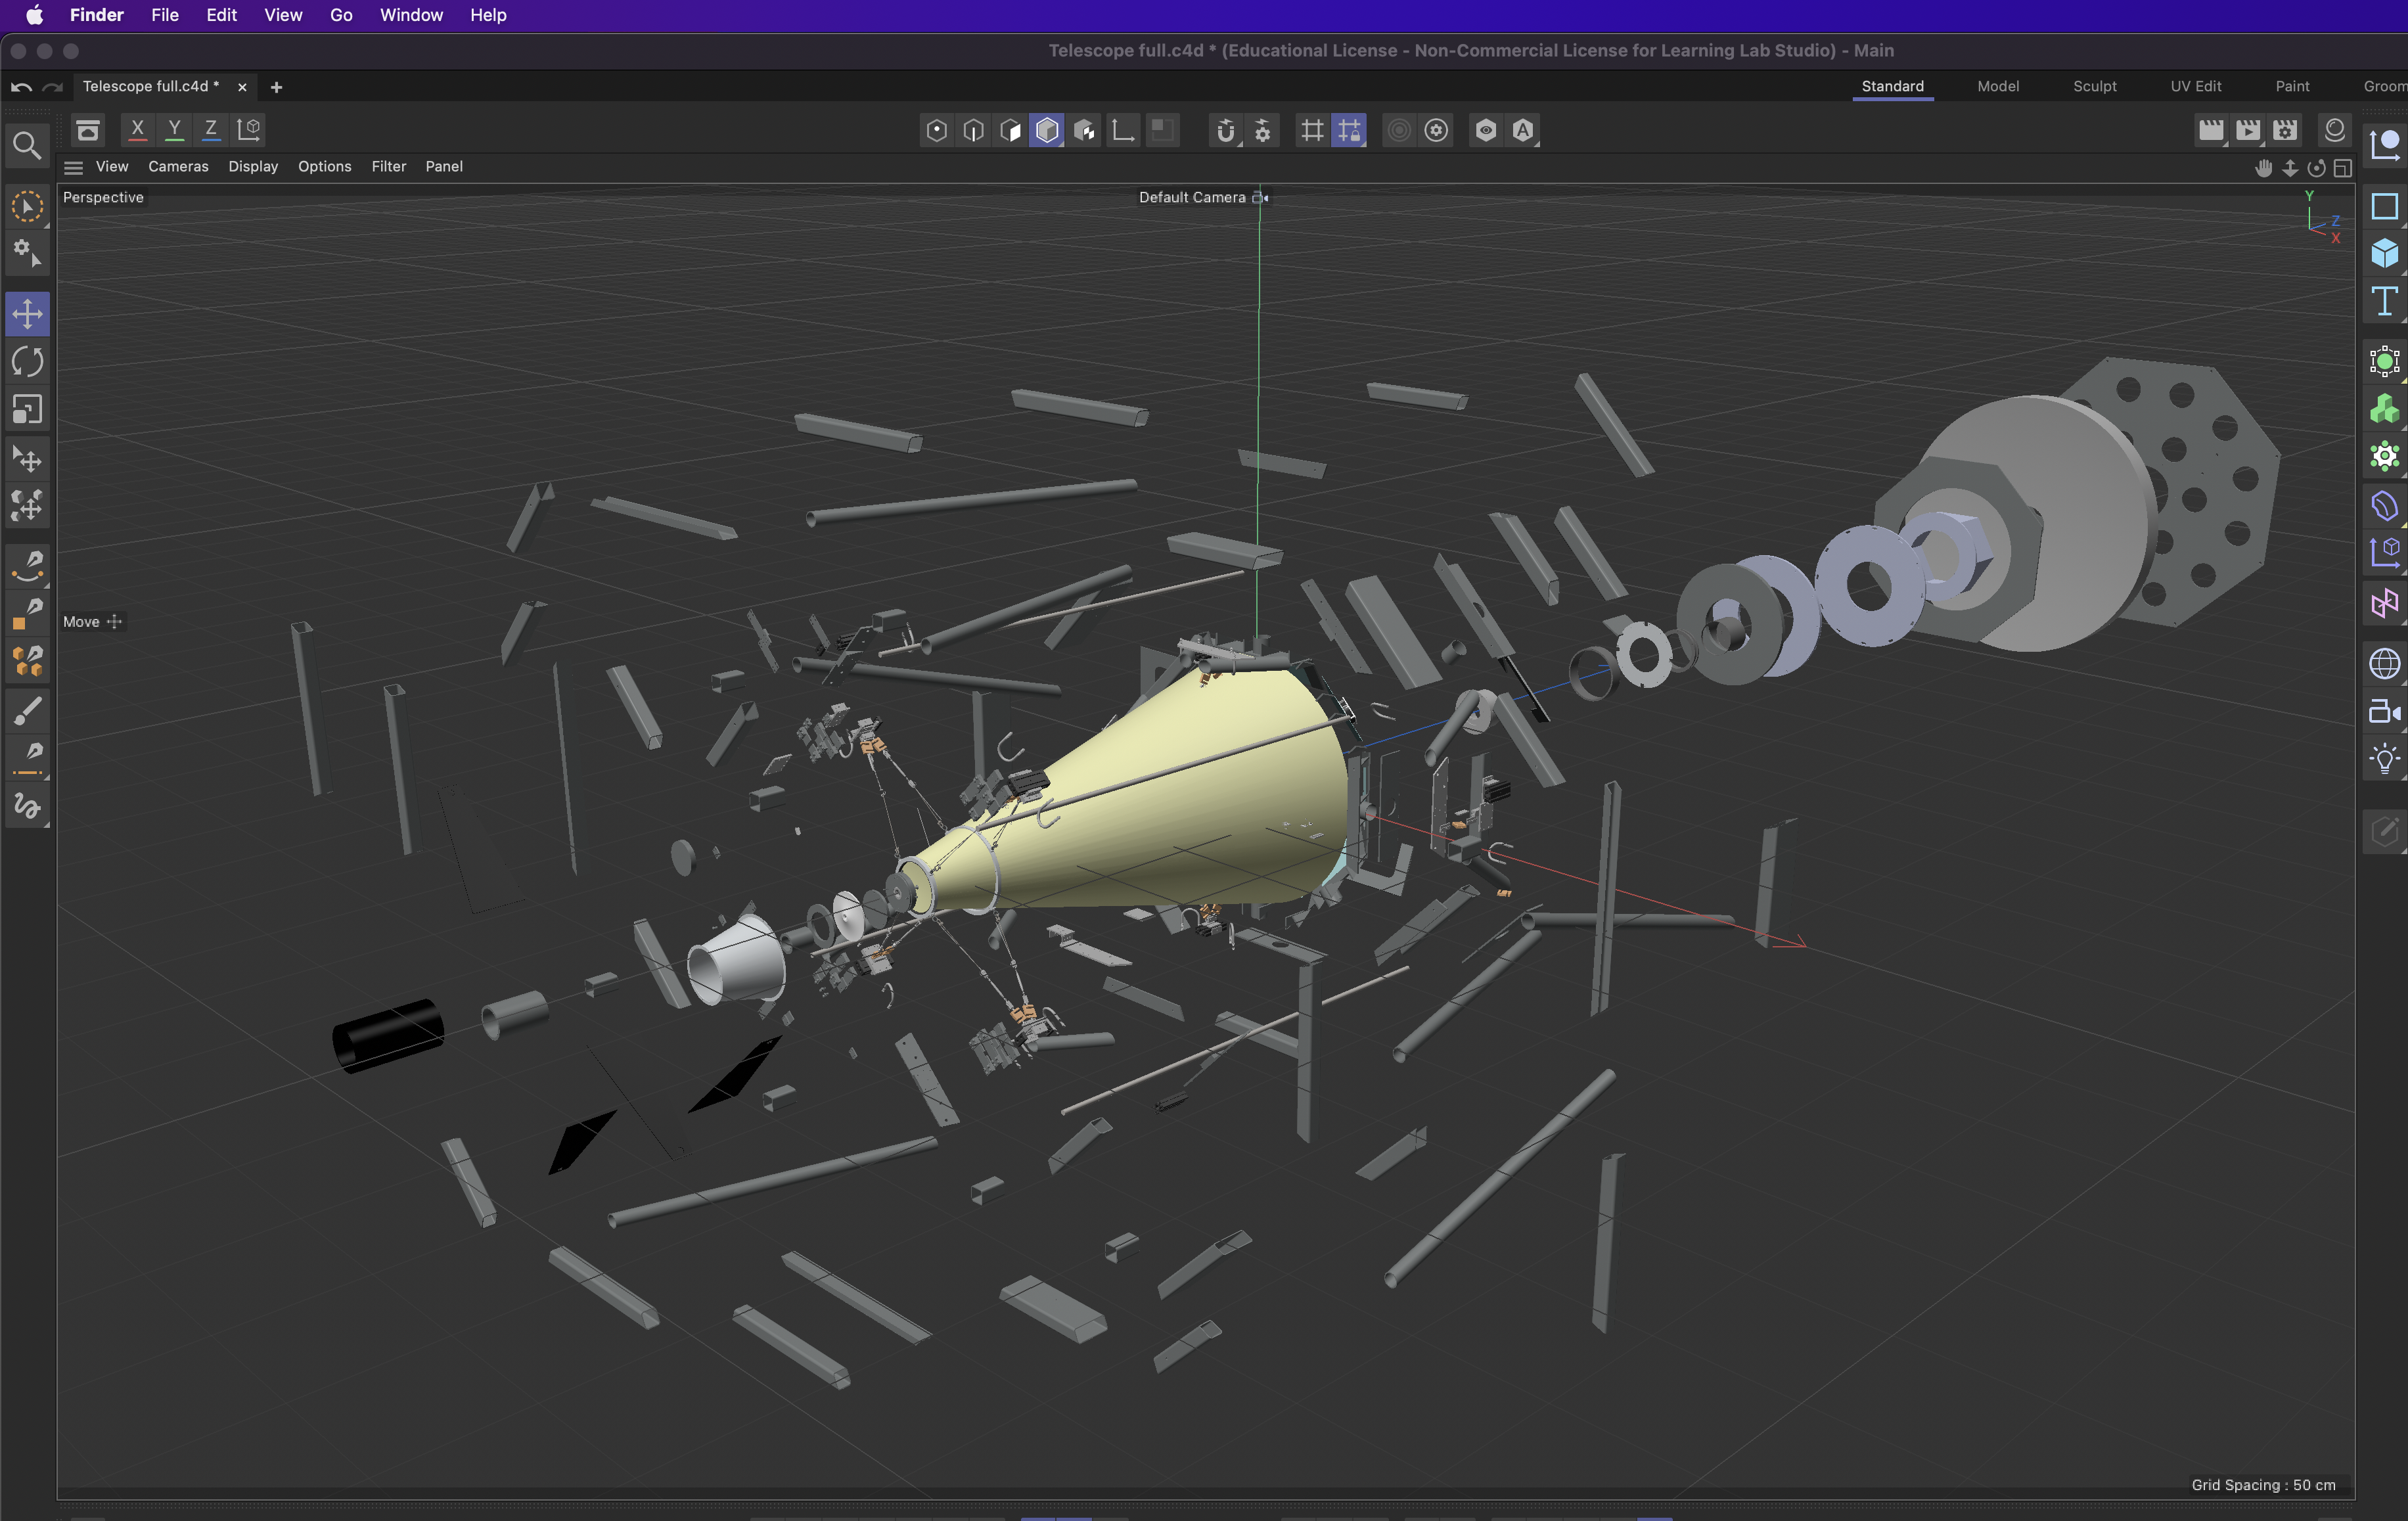Switch to Edges mode icon
The height and width of the screenshot is (1521, 2408).
point(973,131)
